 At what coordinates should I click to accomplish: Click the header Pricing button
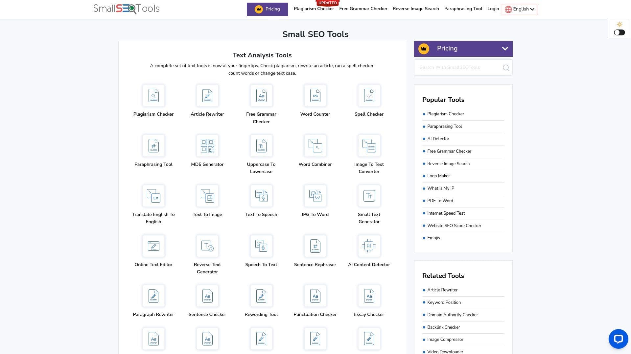[267, 9]
